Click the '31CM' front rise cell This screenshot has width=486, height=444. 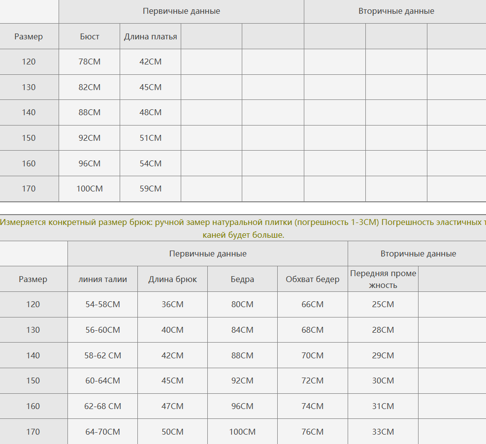(x=383, y=406)
